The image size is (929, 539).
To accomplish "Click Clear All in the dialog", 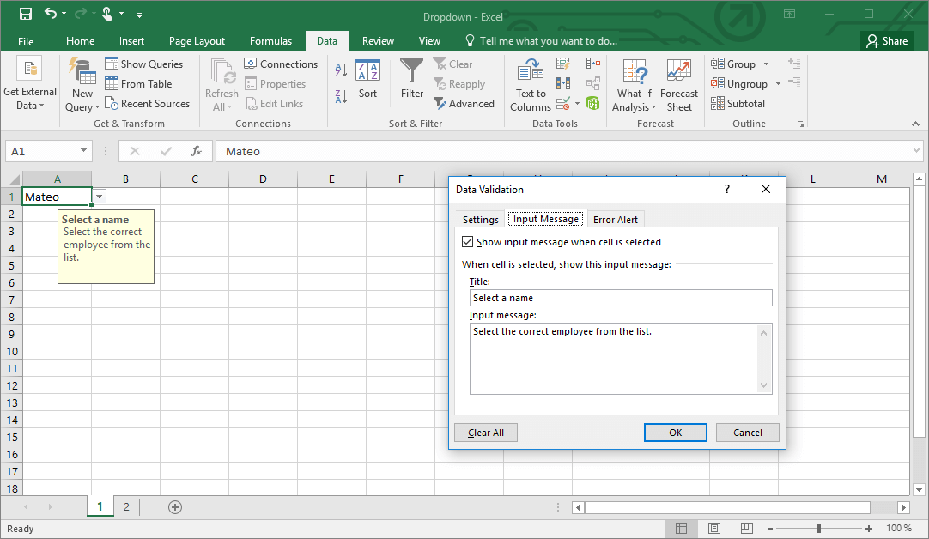I will pyautogui.click(x=486, y=433).
